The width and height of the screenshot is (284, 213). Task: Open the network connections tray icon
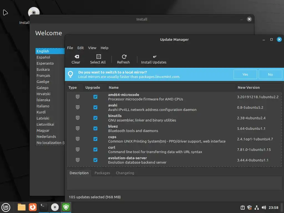pyautogui.click(x=257, y=207)
